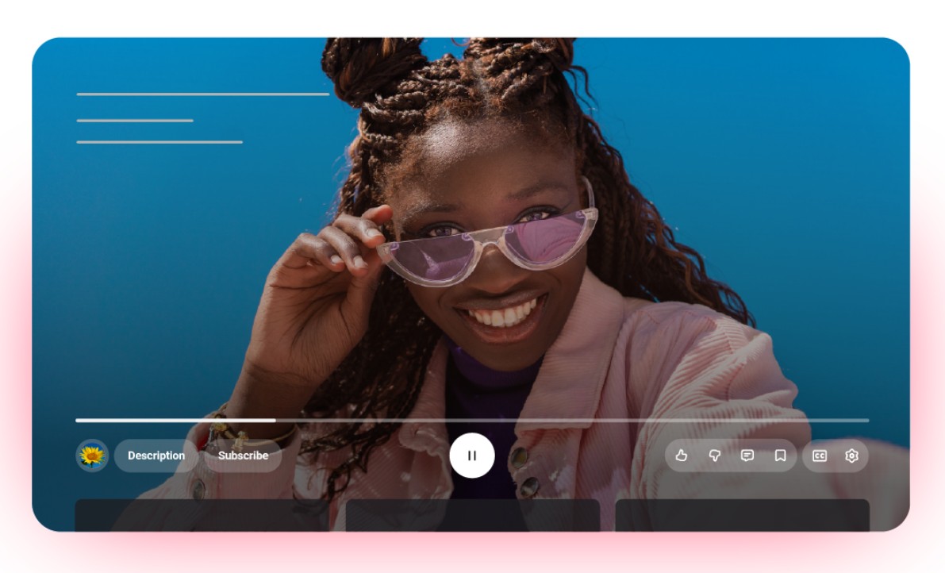Open the middle suggested video card
The image size is (945, 573).
click(472, 515)
